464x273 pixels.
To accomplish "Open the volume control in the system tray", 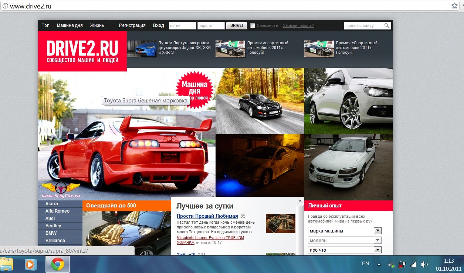I will [424, 264].
